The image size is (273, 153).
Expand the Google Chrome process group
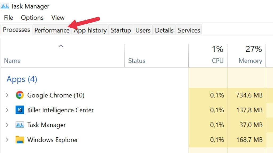(x=7, y=95)
